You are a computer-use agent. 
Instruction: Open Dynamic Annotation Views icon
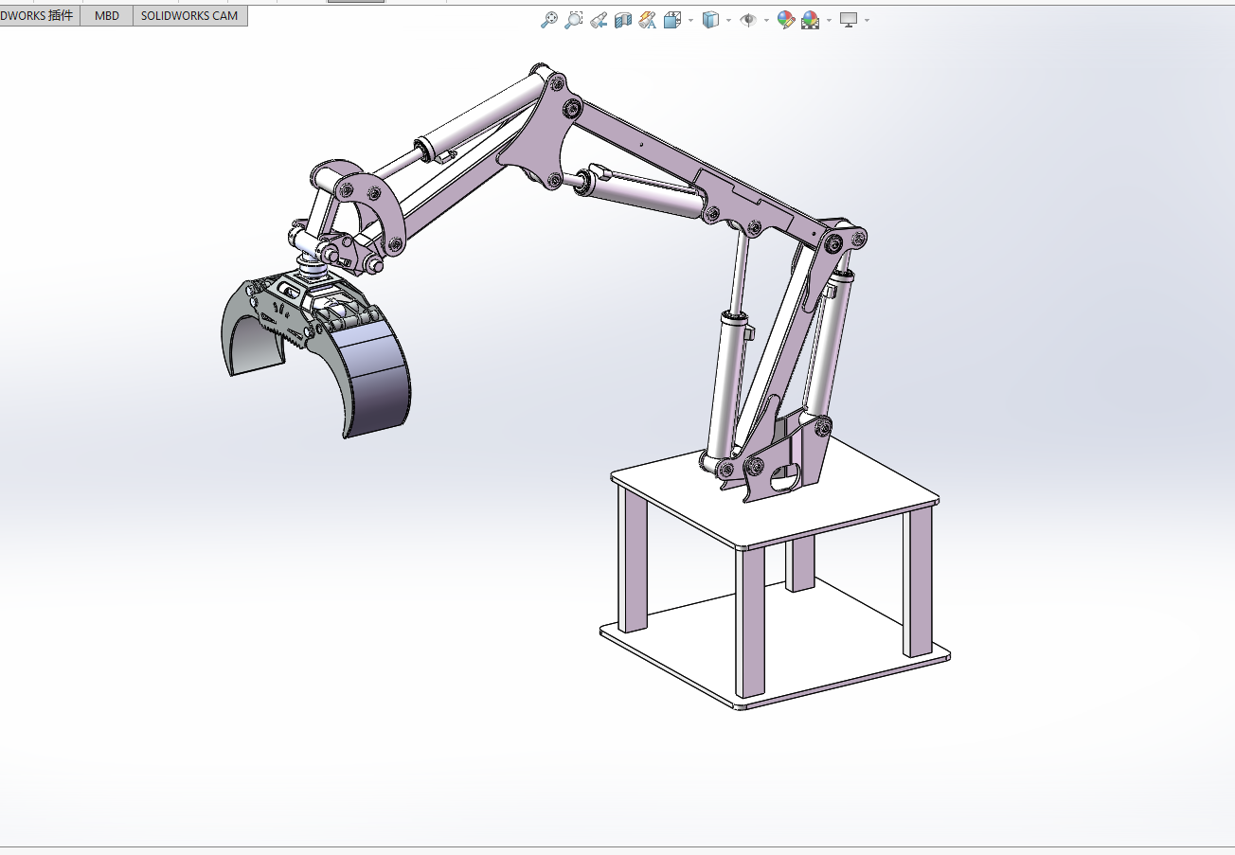(648, 20)
